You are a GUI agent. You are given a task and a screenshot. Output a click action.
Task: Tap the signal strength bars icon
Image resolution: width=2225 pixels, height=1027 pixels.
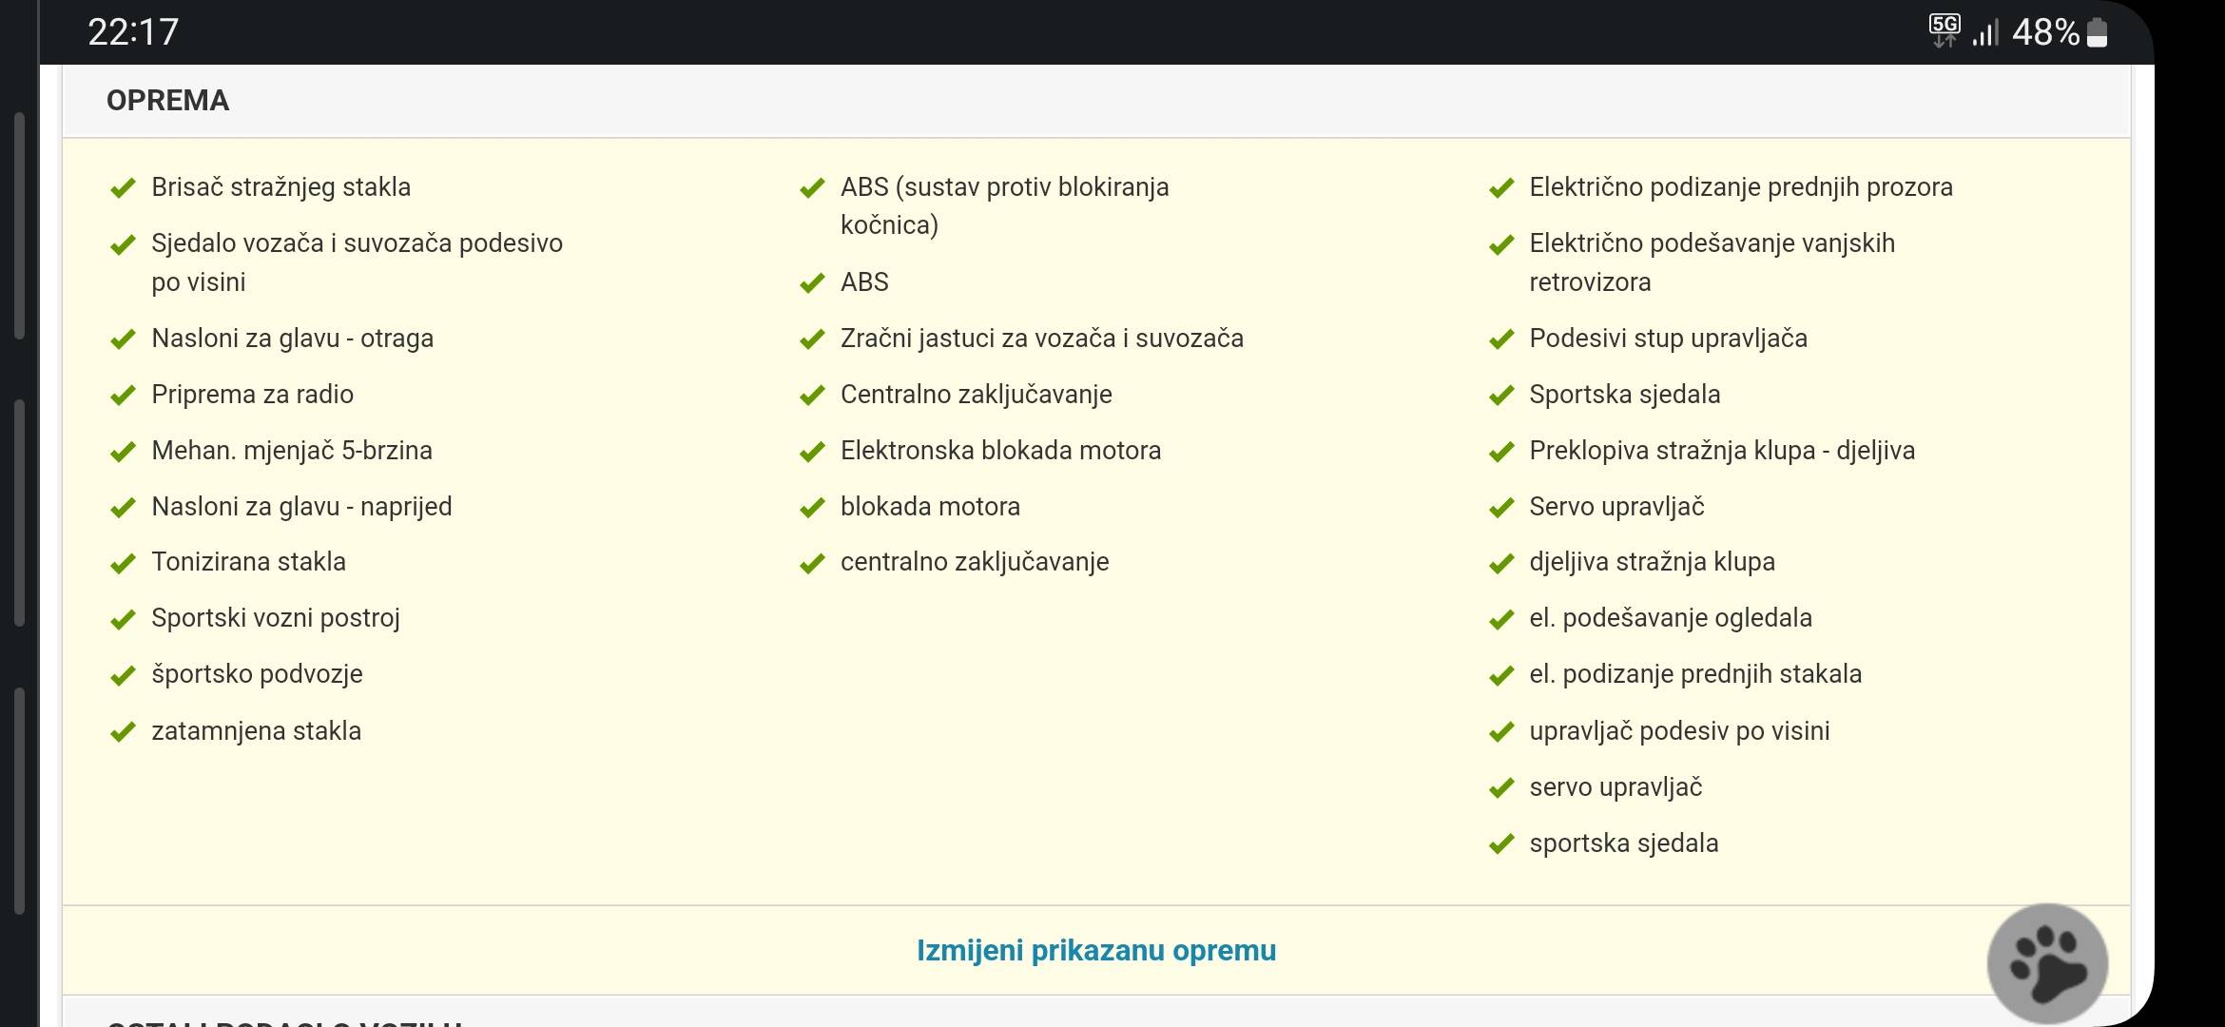point(1985,32)
